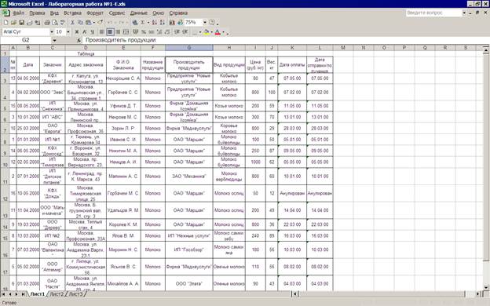
Task: Click the Select All corner button
Action: click(x=5, y=47)
